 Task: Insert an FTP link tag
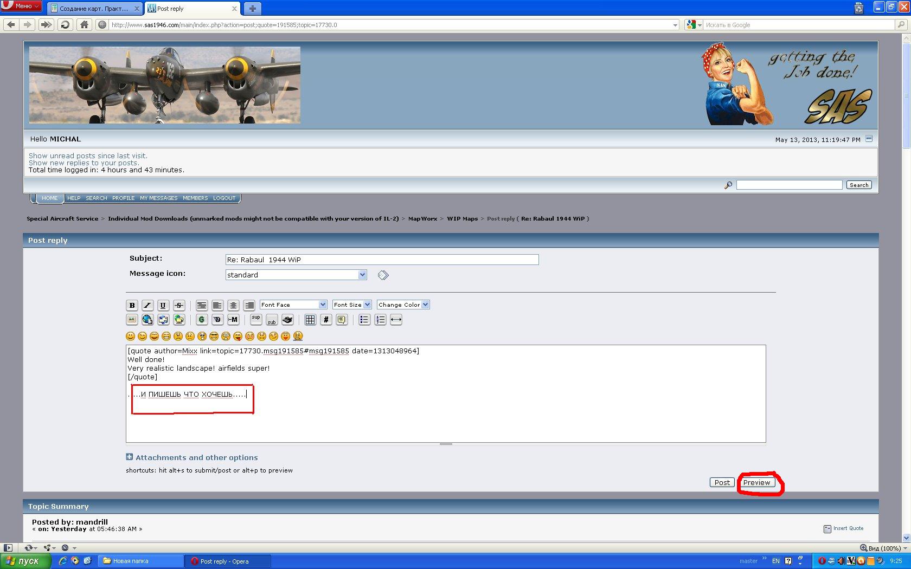[179, 320]
